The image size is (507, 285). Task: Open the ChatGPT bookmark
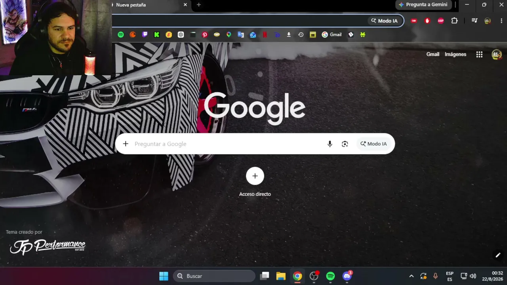(181, 35)
